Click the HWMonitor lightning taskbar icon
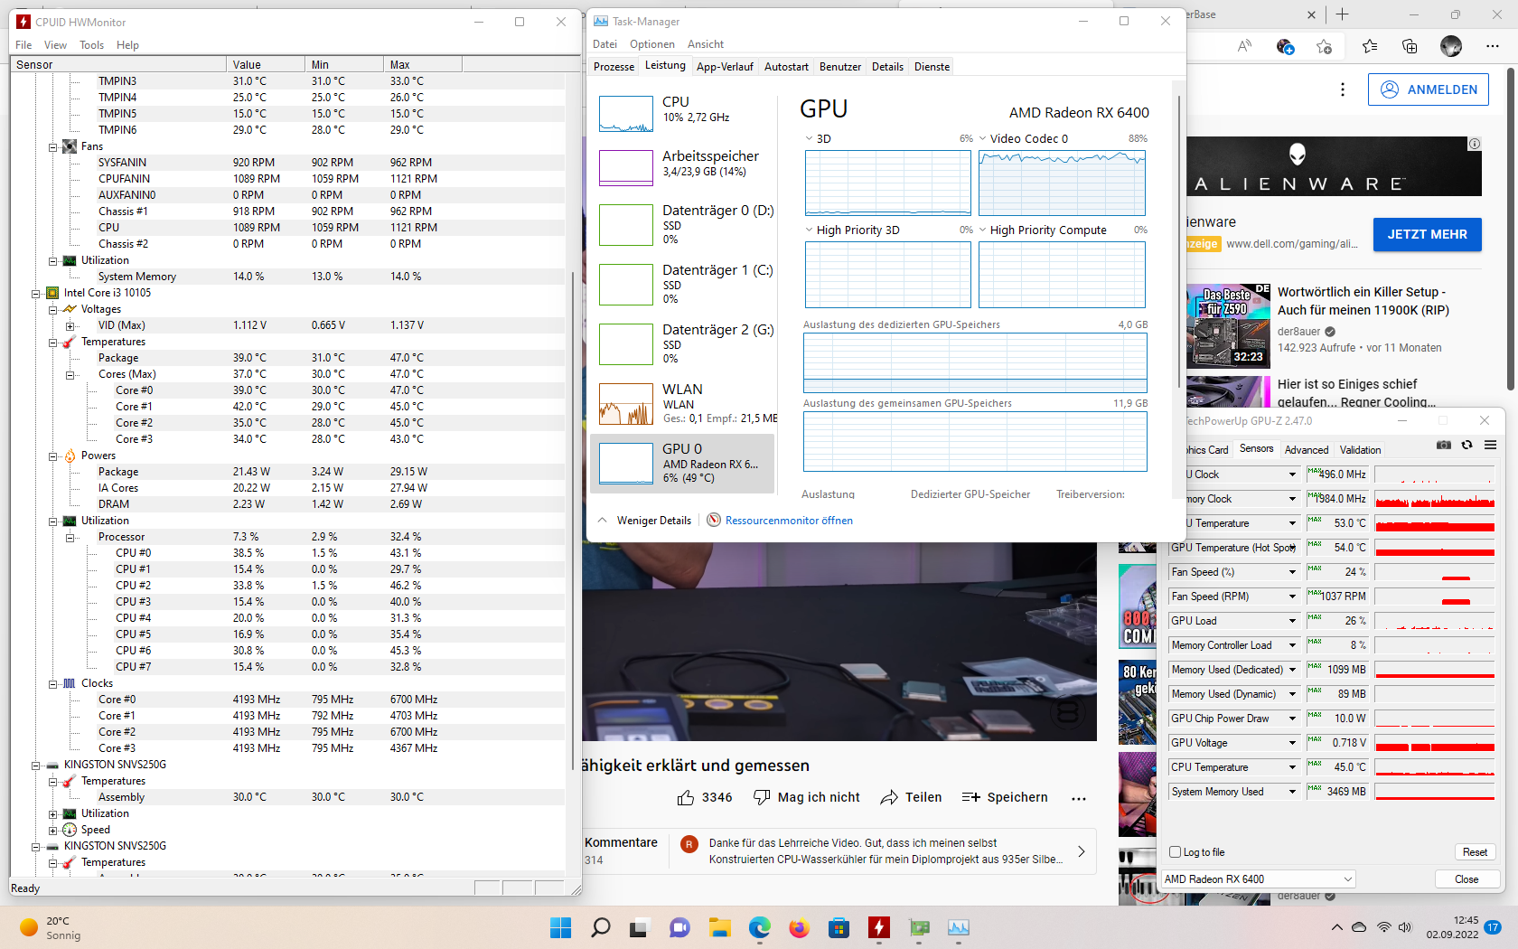Screen dimensions: 1518x949 pyautogui.click(x=878, y=927)
